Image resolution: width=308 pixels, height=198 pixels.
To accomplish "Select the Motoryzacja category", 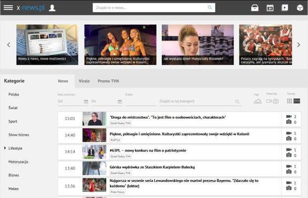I will pyautogui.click(x=18, y=162).
